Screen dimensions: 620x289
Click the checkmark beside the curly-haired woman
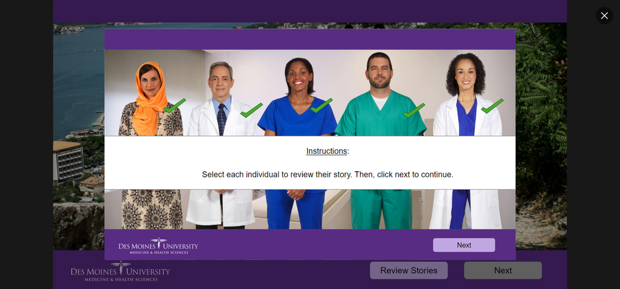pyautogui.click(x=492, y=106)
